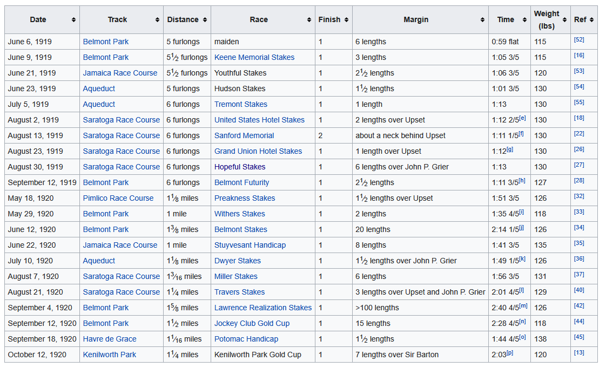Open the Tremont Stakes link

pyautogui.click(x=241, y=104)
